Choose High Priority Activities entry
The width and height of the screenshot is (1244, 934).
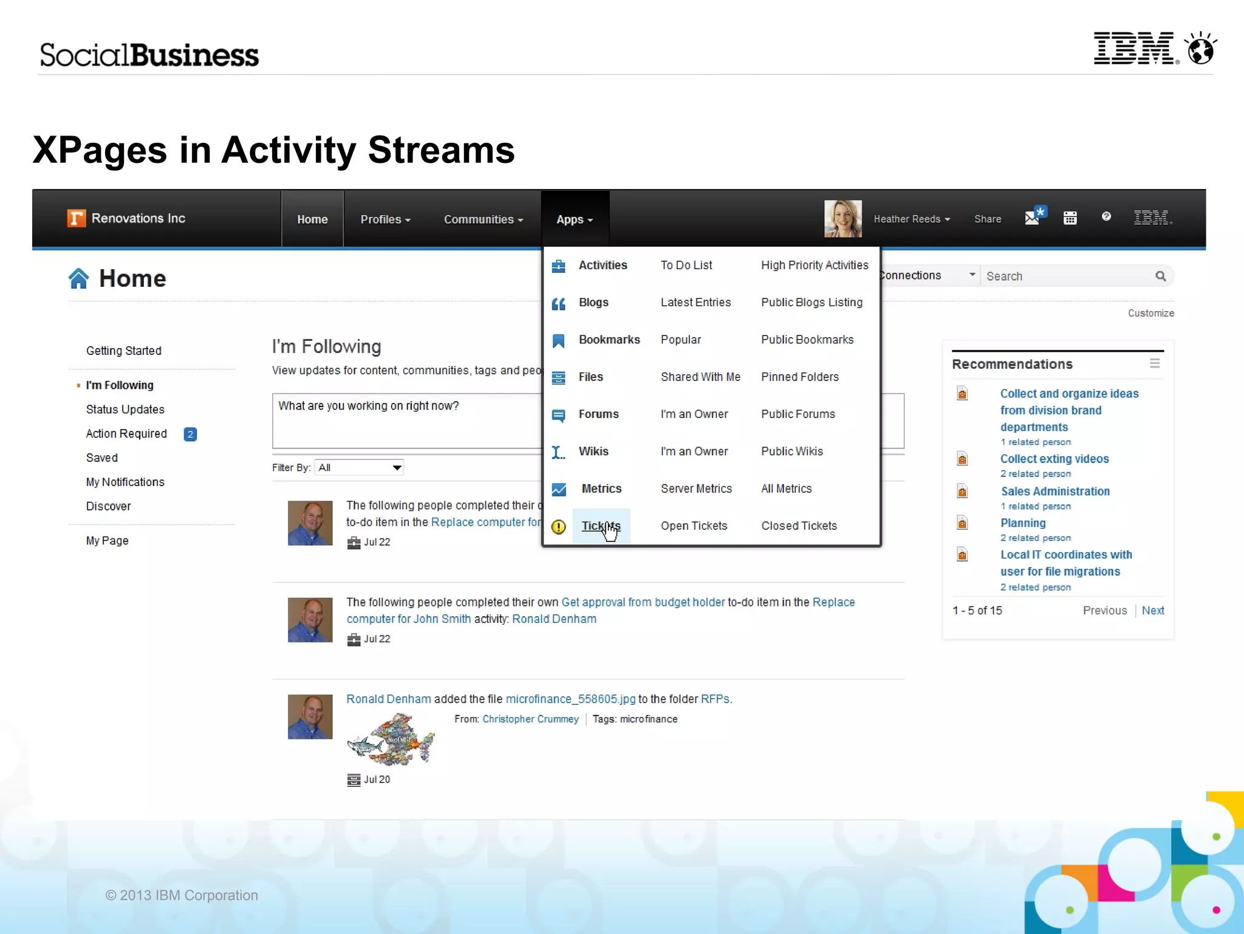point(815,265)
